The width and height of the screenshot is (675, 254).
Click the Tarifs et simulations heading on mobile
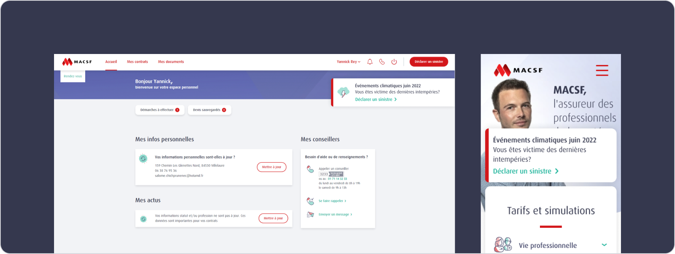pos(551,211)
